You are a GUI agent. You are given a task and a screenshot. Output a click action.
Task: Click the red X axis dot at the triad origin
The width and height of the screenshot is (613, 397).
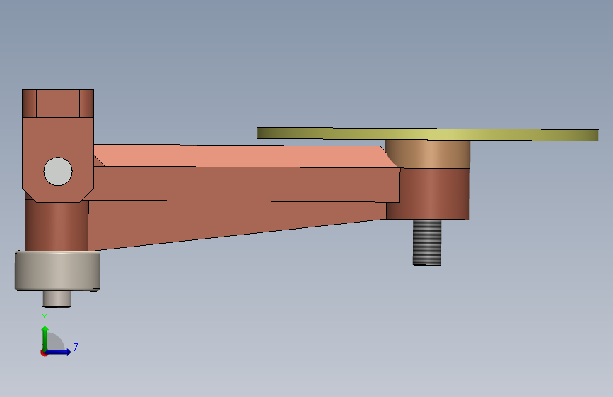(x=43, y=352)
